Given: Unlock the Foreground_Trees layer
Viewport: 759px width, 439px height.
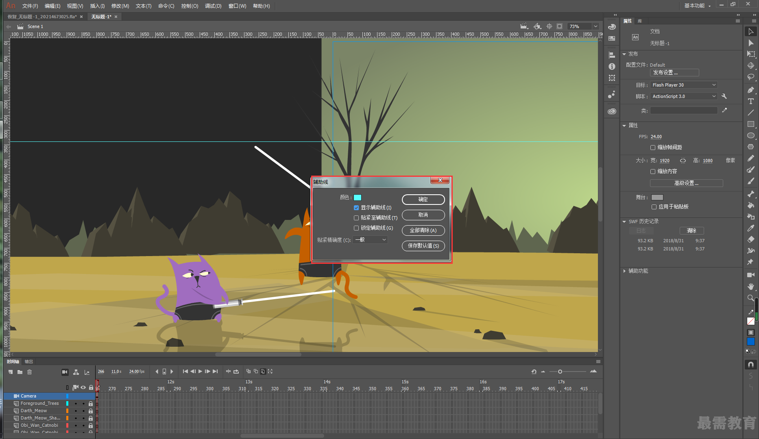Looking at the screenshot, I should pyautogui.click(x=91, y=404).
